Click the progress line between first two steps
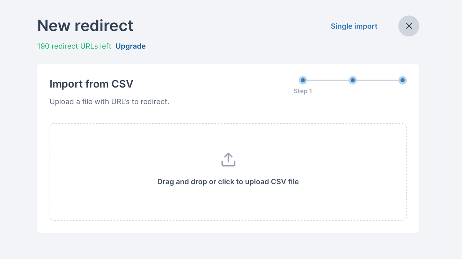The image size is (462, 259). (x=328, y=80)
